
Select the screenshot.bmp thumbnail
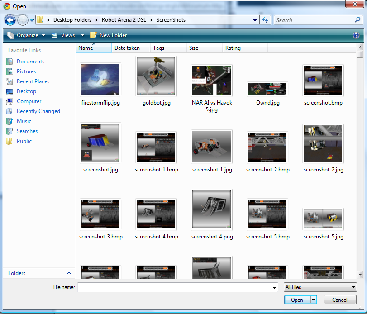[323, 80]
